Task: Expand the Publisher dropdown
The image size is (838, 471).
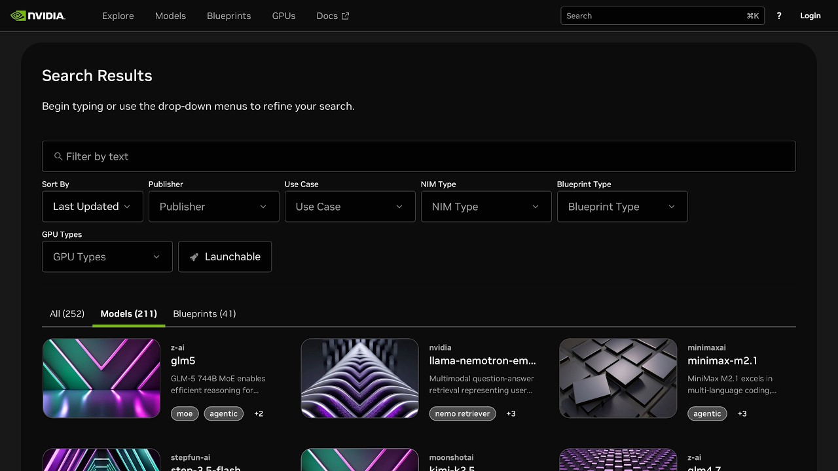Action: 214,207
